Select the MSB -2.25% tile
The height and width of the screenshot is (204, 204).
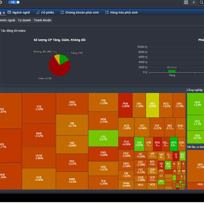[x=103, y=121]
